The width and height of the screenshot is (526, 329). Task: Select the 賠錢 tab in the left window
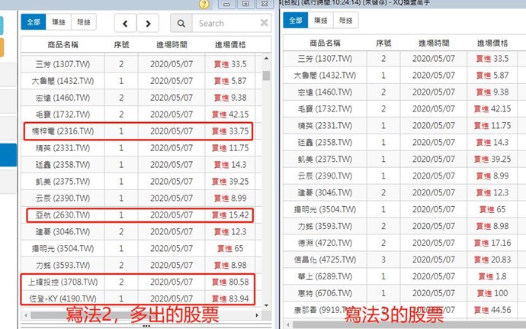point(84,22)
